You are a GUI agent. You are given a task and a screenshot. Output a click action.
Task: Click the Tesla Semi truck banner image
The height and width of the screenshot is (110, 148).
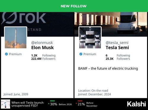click(111, 24)
